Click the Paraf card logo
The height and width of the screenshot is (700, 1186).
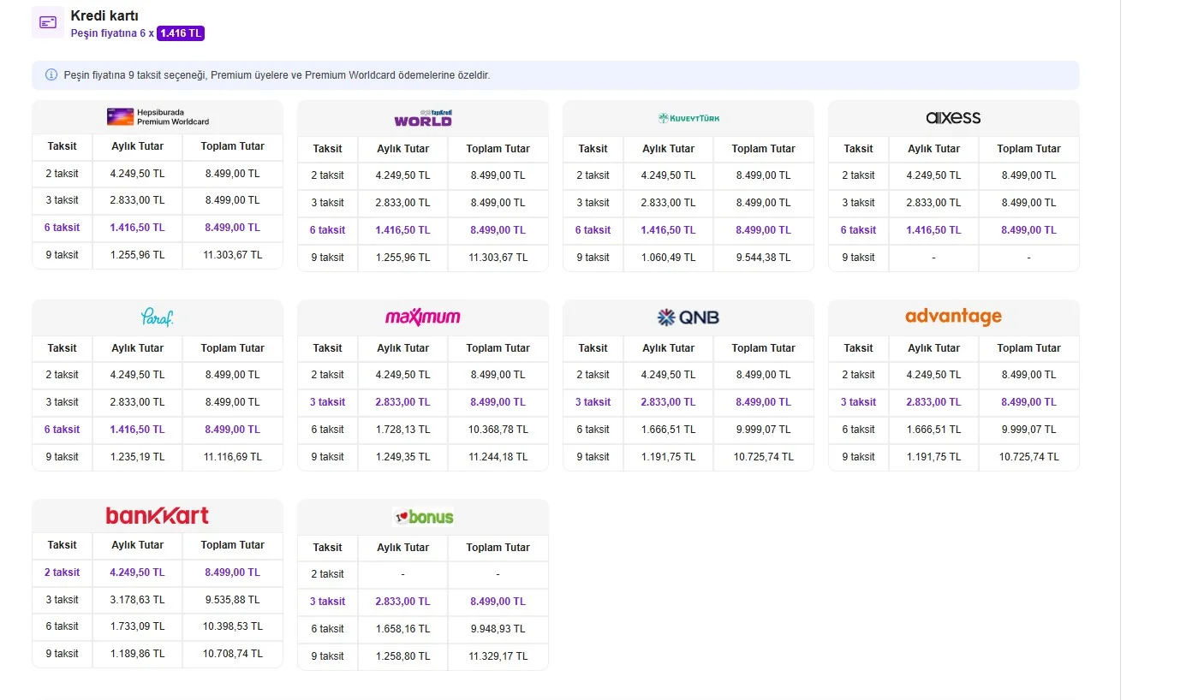(158, 317)
